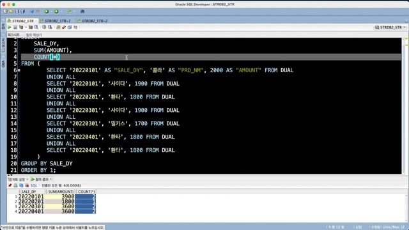Image resolution: width=409 pixels, height=230 pixels.
Task: Select the Query Builder sub-tab
Action: click(x=34, y=34)
